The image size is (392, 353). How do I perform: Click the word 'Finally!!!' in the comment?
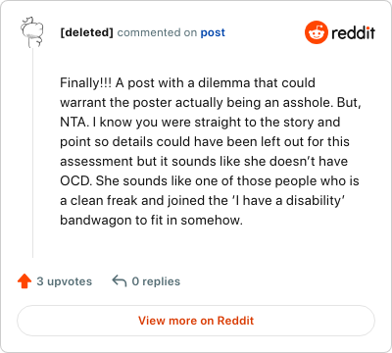coord(85,83)
